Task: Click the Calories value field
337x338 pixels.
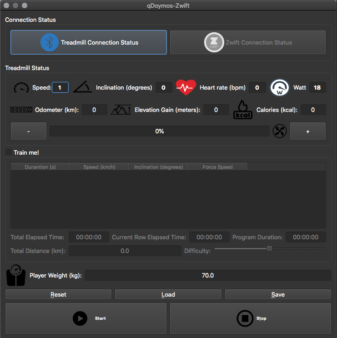Action: coord(313,110)
